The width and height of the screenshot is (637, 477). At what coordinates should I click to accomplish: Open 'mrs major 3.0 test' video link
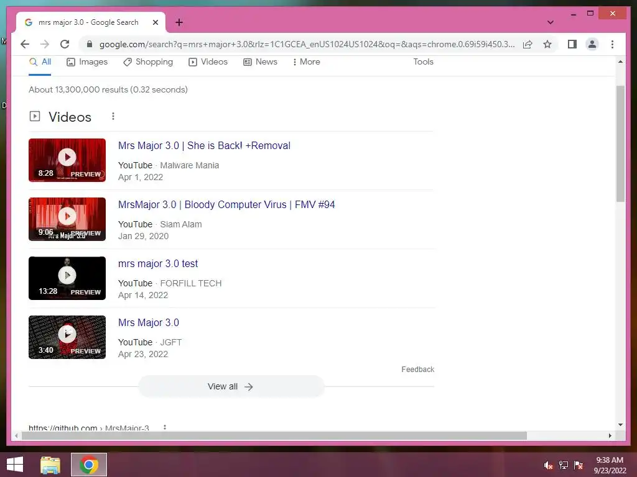(157, 263)
